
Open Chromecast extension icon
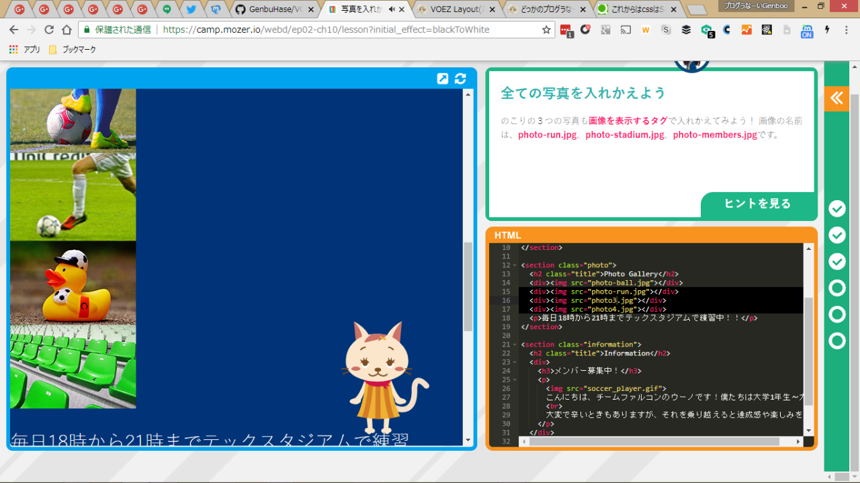pos(625,30)
